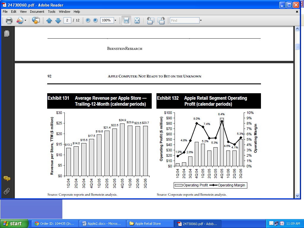304x228 pixels.
Task: Go to next page with down arrow
Action: coord(58,20)
